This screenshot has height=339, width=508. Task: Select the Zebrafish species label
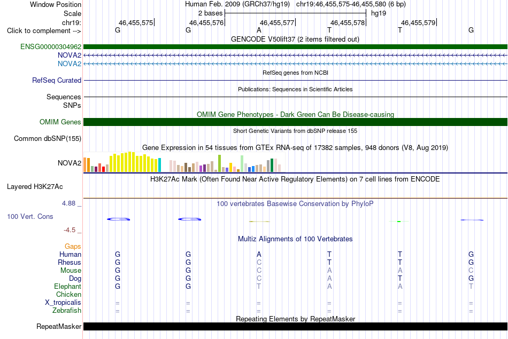pos(67,310)
